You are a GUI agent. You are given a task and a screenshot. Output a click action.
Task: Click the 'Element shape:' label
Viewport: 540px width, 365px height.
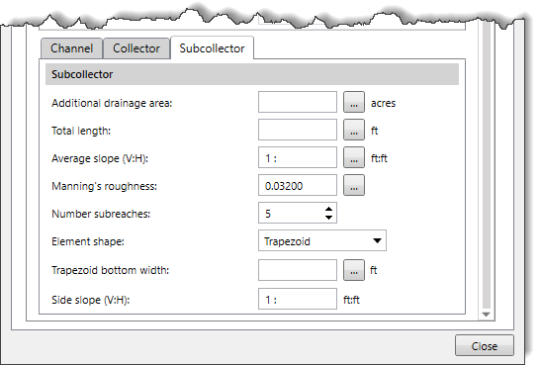[88, 241]
